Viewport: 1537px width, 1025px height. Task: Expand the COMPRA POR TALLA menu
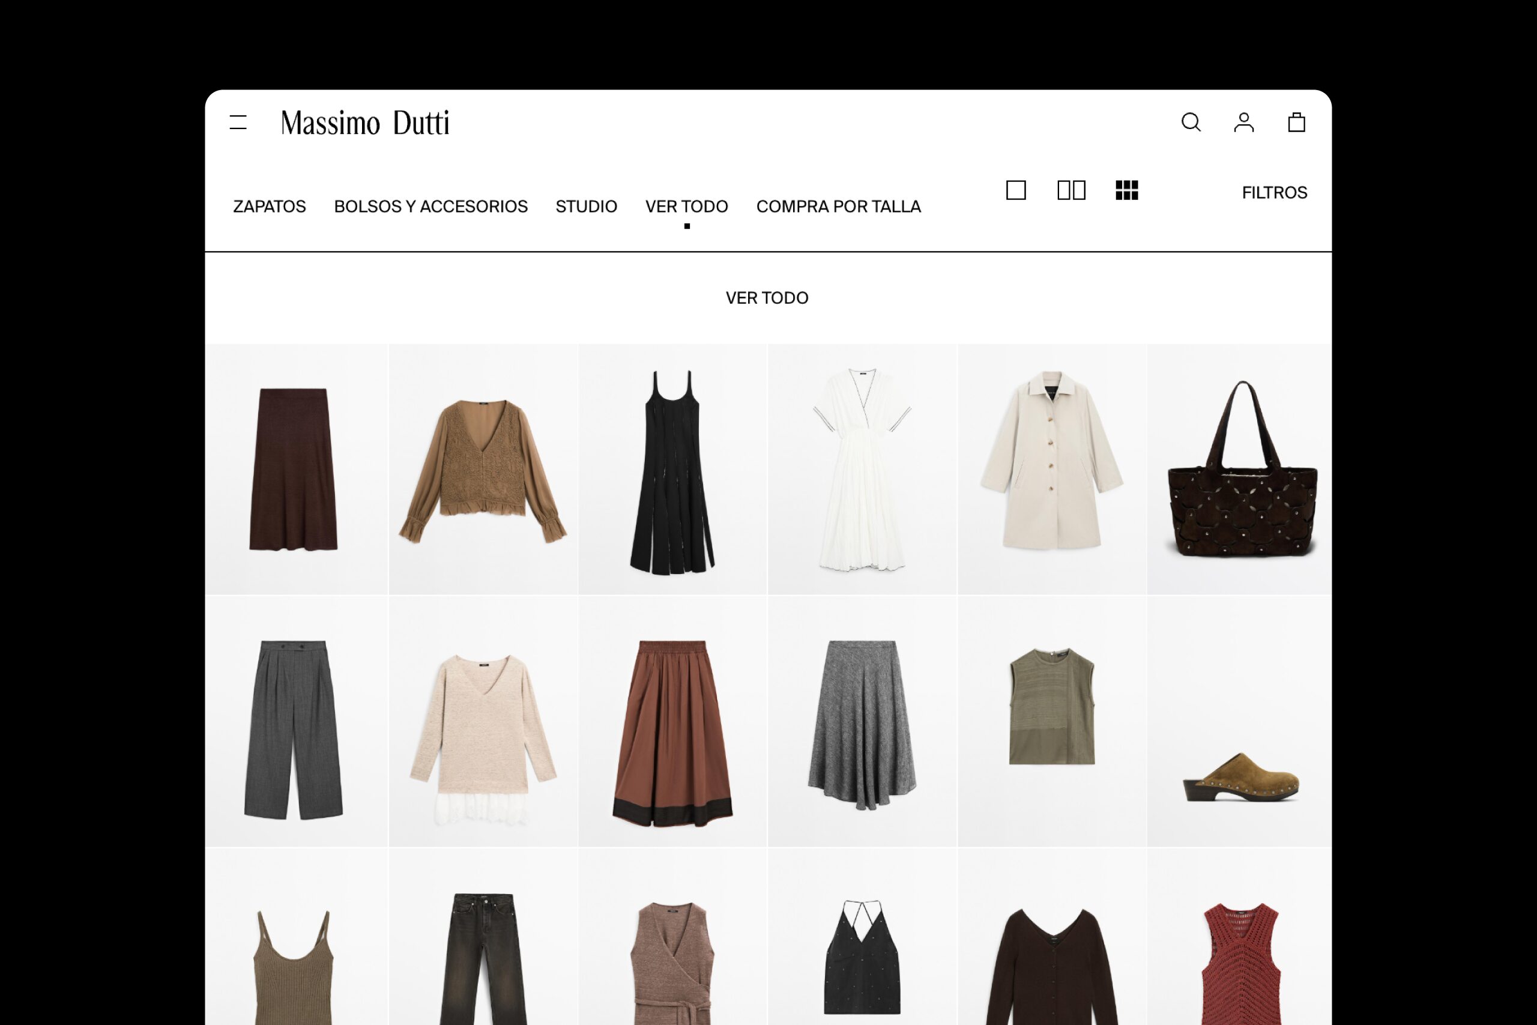(838, 207)
